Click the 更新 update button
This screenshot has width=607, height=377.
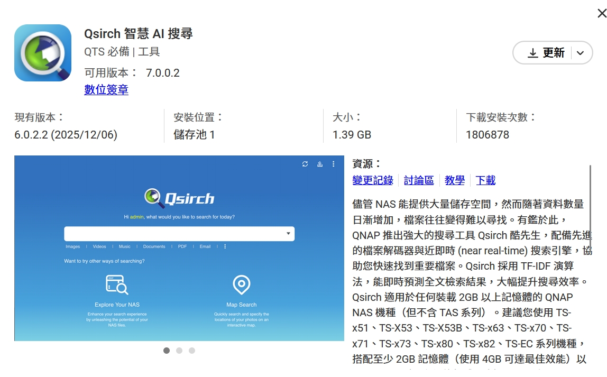pyautogui.click(x=546, y=53)
